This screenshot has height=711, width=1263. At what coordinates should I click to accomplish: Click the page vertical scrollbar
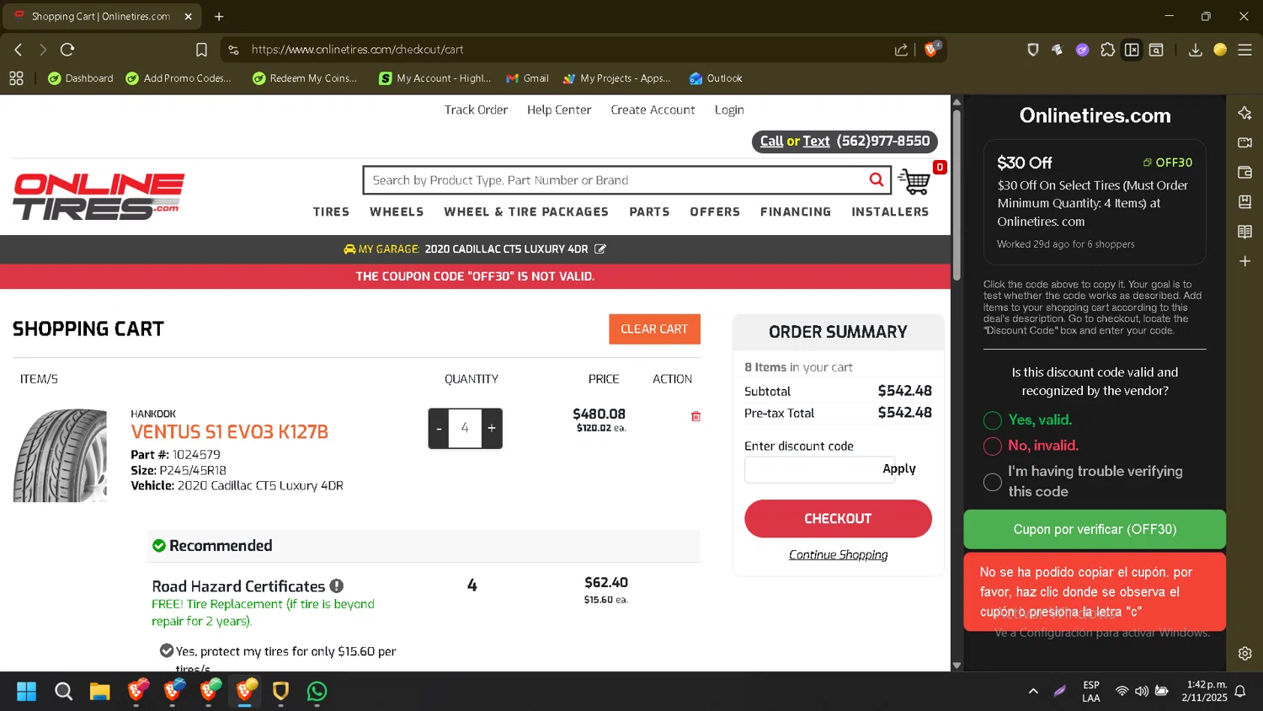957,195
